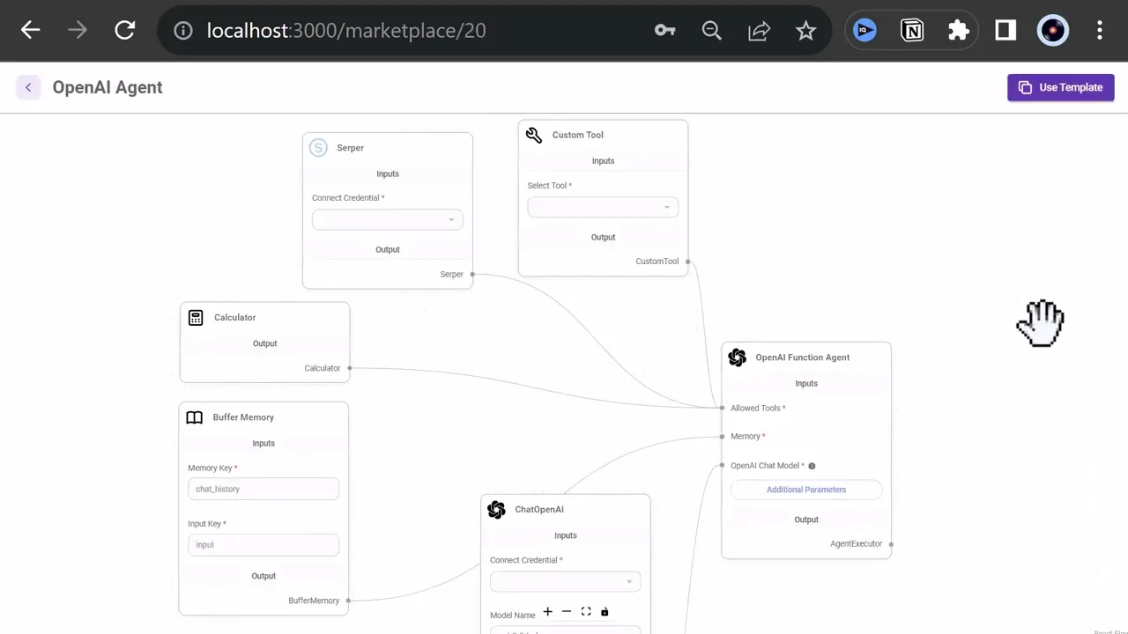Zoom in the canvas with plus control
Screen dimensions: 1128x634
pos(547,611)
